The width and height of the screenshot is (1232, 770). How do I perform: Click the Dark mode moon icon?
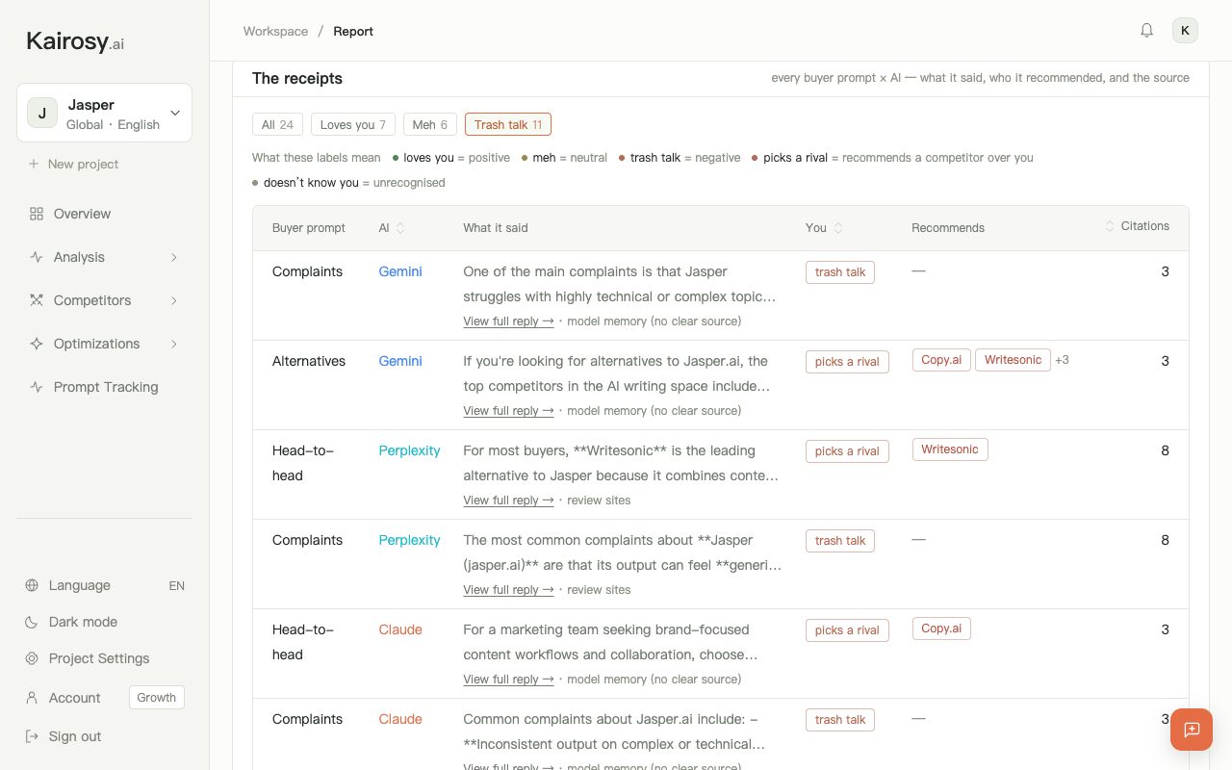(32, 622)
